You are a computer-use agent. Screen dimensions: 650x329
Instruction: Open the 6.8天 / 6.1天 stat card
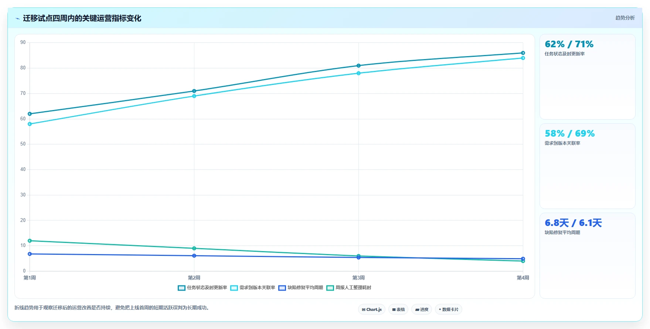point(588,256)
